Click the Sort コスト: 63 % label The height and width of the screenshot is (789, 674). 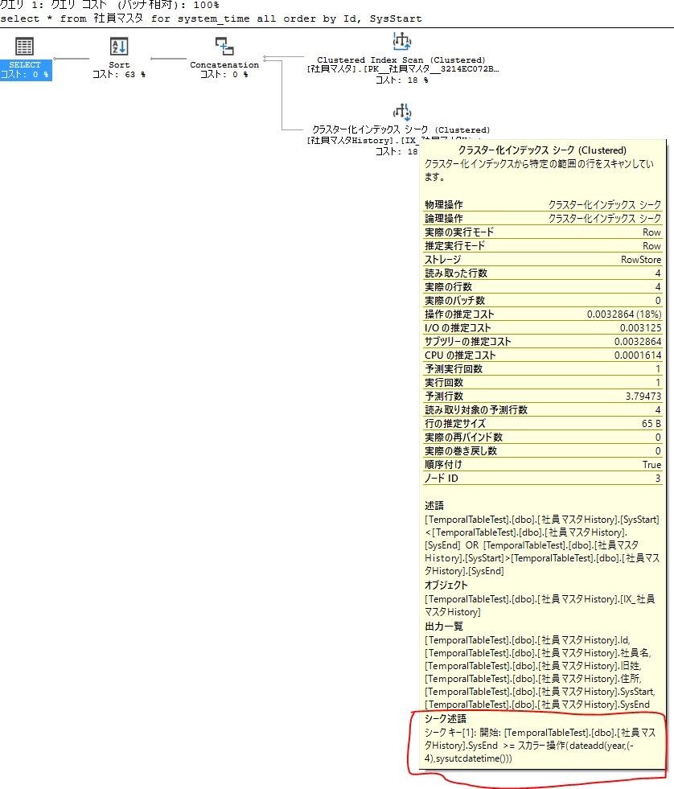119,70
